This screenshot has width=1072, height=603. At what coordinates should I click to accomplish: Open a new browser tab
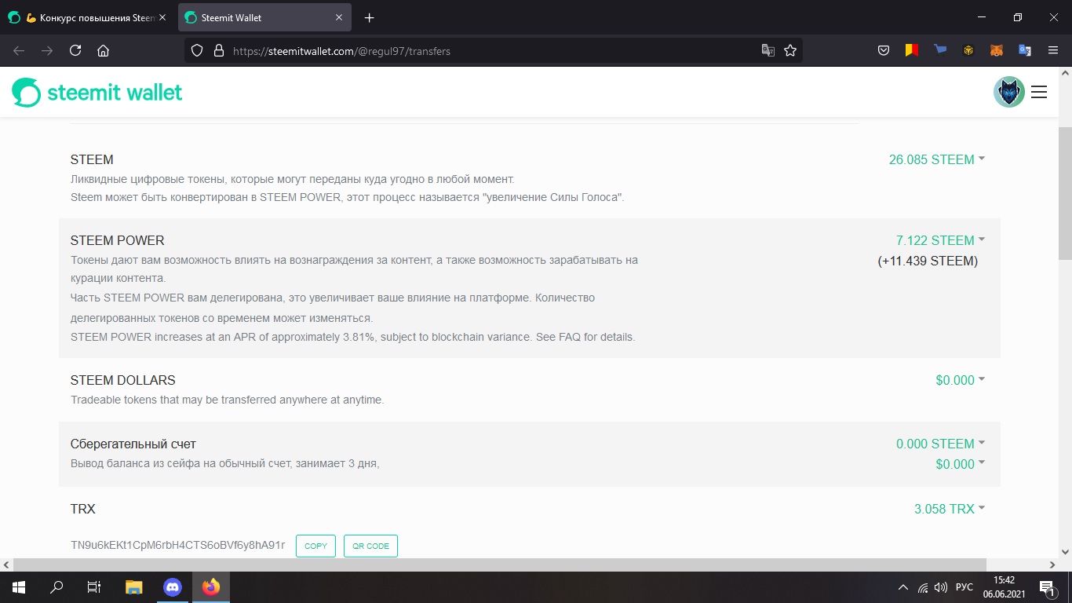pyautogui.click(x=370, y=17)
